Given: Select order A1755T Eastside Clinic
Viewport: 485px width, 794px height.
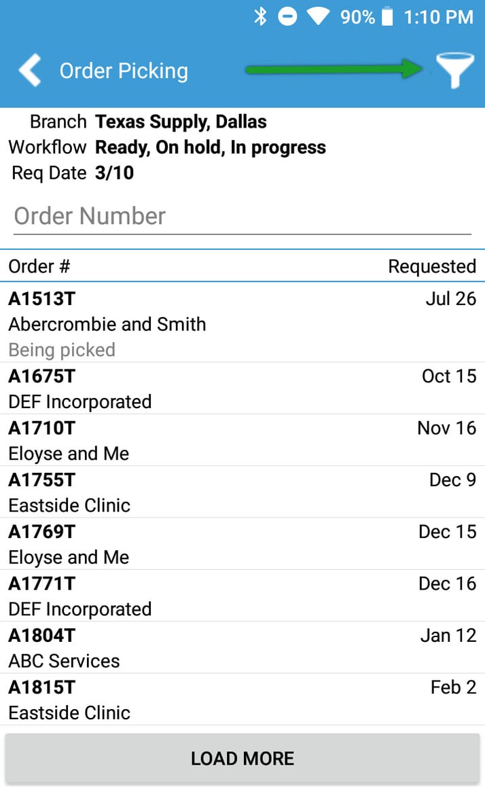Looking at the screenshot, I should tap(242, 492).
